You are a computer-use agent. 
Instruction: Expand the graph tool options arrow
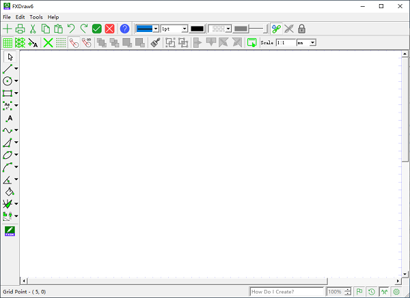[x=16, y=204]
